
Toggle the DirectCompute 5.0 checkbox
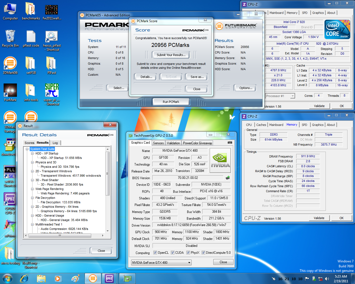[204, 253]
